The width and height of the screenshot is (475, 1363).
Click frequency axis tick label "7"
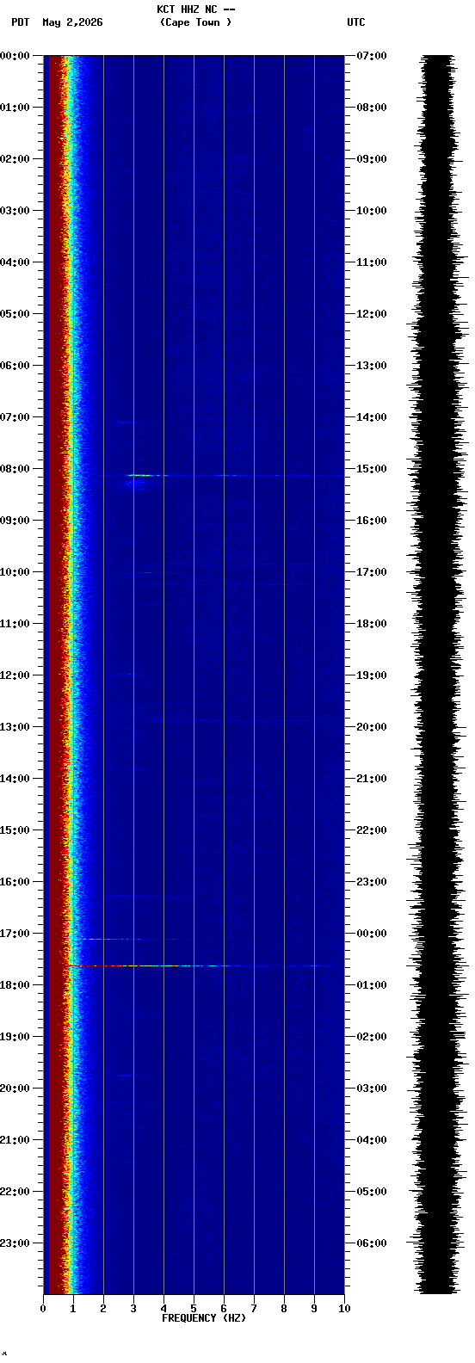[x=254, y=1309]
